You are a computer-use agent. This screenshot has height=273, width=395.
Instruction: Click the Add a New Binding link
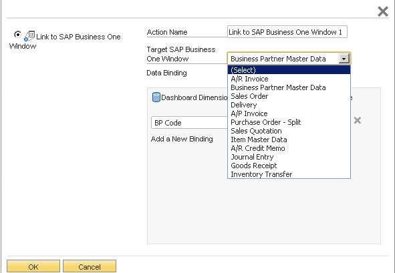pos(182,139)
